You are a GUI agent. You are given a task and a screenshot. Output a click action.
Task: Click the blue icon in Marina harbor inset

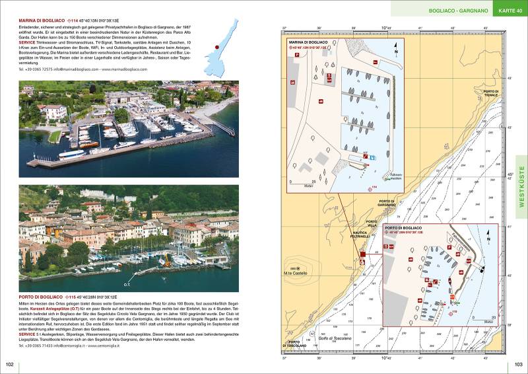(x=372, y=157)
